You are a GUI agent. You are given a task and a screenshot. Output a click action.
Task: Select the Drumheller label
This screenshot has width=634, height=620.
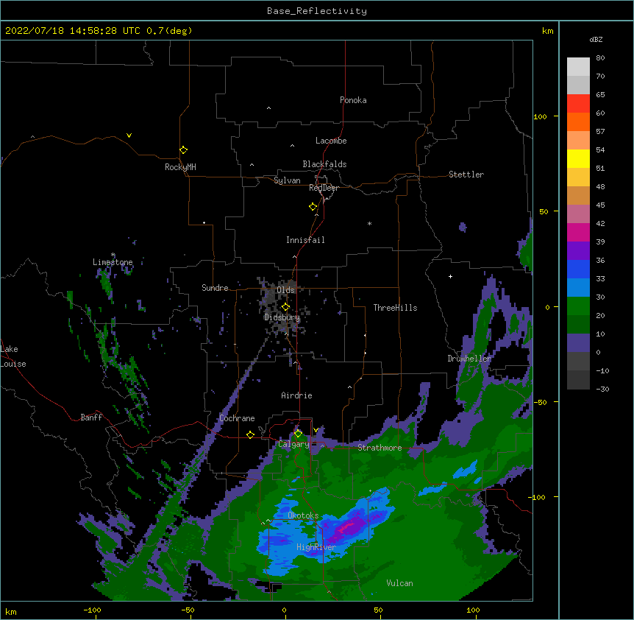tap(469, 359)
